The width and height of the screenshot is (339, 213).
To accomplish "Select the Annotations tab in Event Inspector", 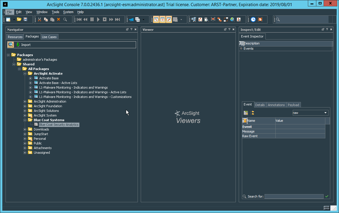I will click(276, 105).
